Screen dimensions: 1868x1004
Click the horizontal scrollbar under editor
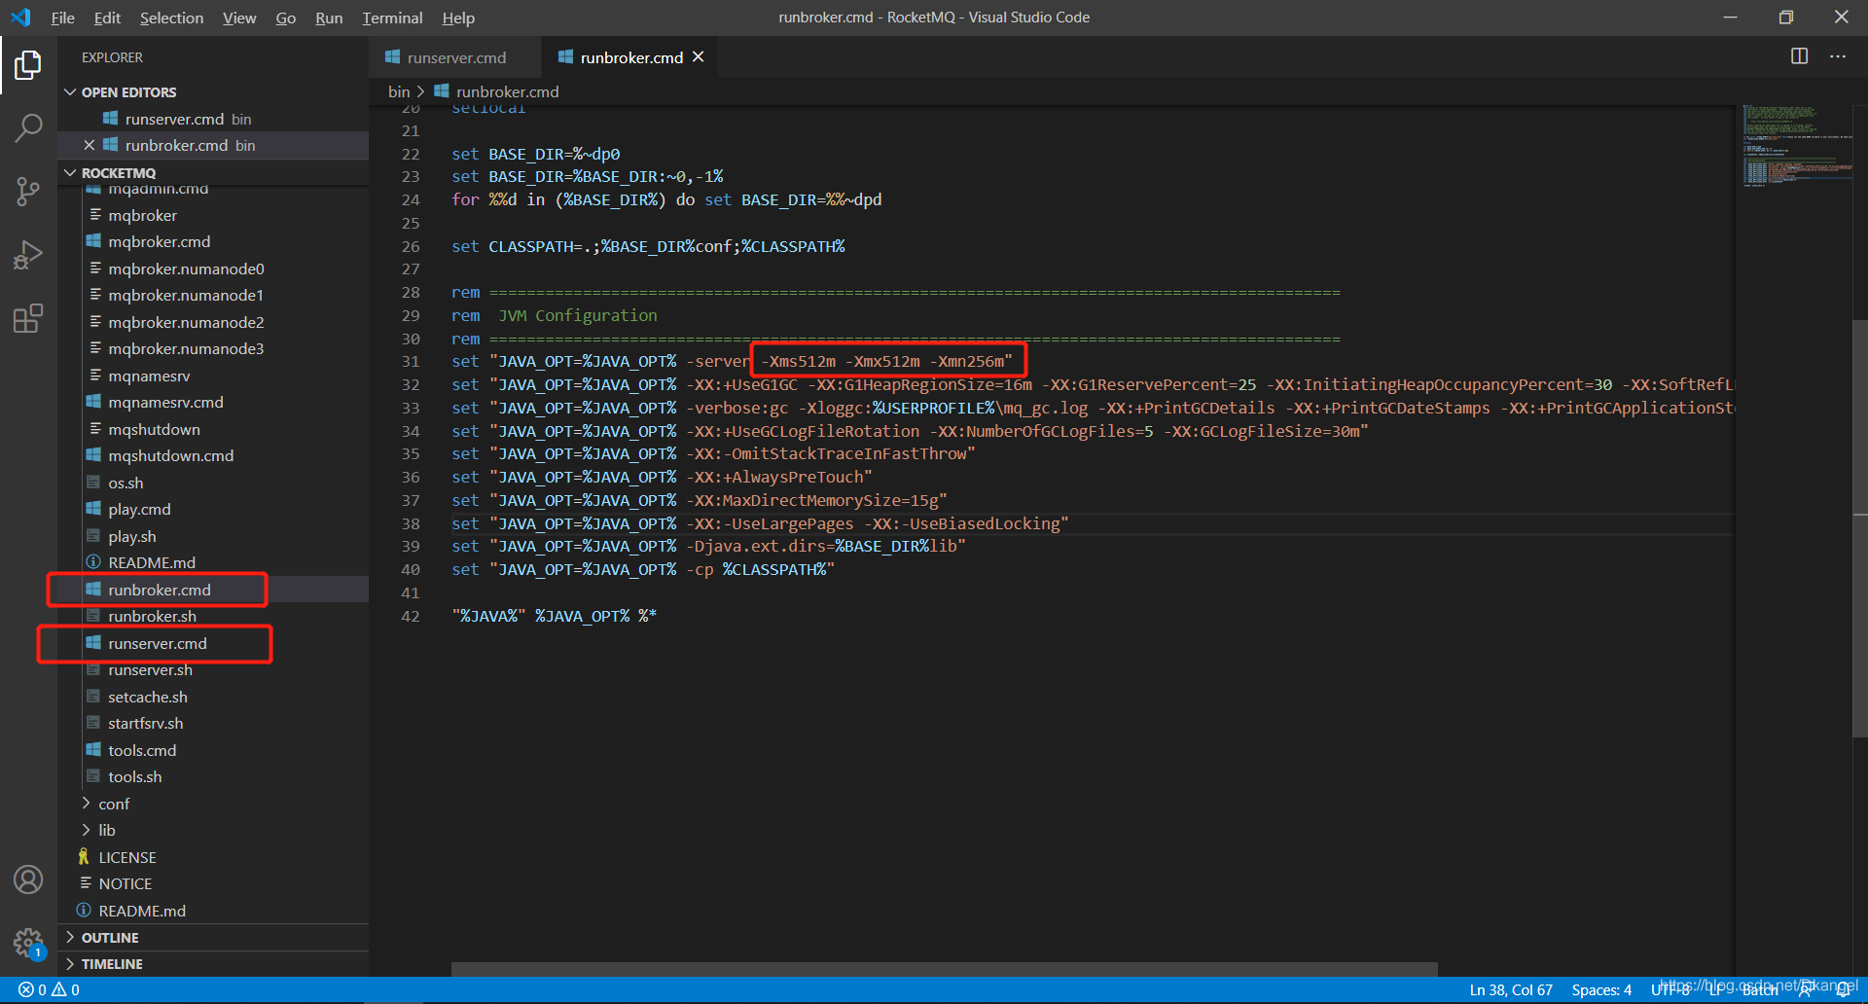tap(944, 969)
